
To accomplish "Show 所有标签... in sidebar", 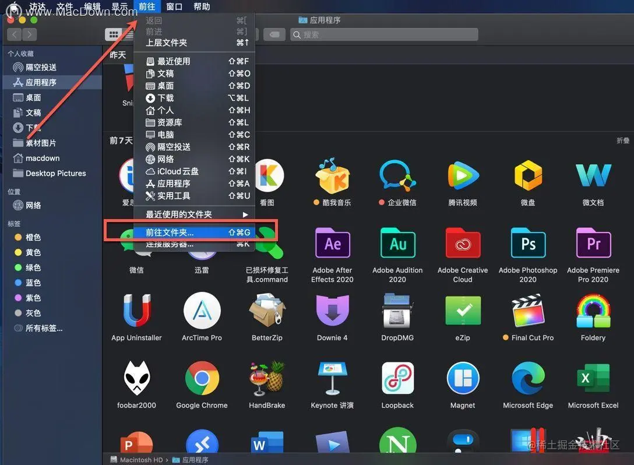I will 52,328.
